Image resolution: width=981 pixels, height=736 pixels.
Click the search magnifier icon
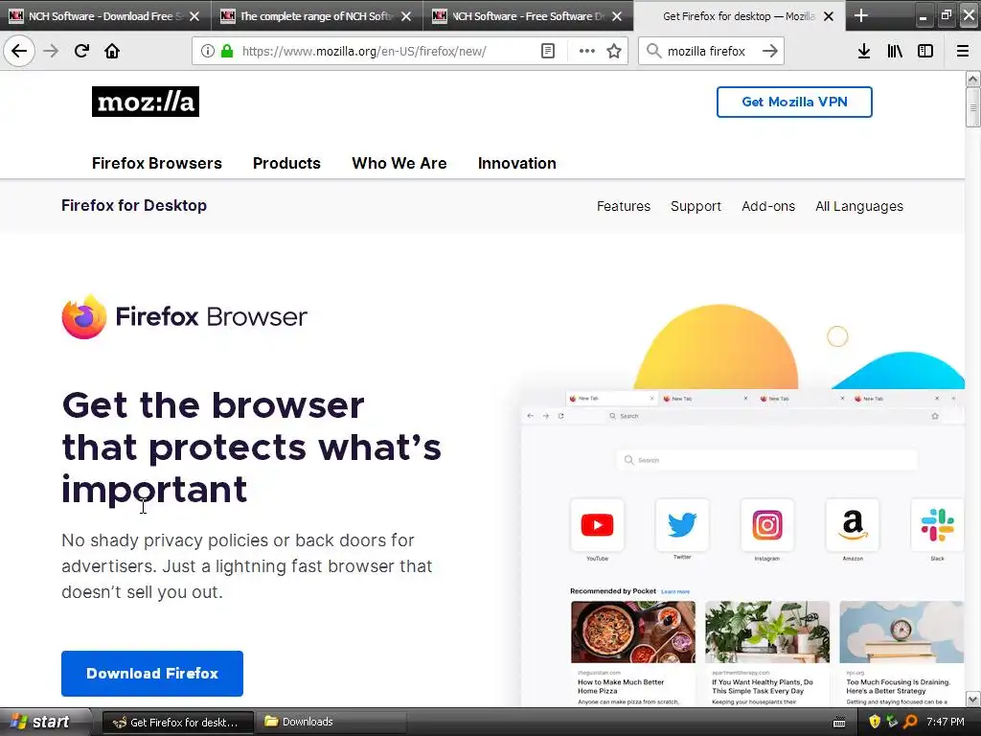(653, 51)
